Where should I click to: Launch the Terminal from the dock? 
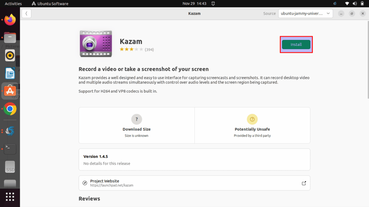point(9,149)
